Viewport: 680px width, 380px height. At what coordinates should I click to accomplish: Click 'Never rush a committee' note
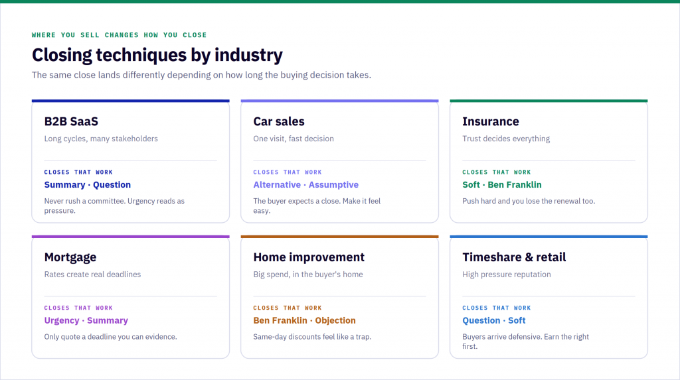tap(114, 206)
